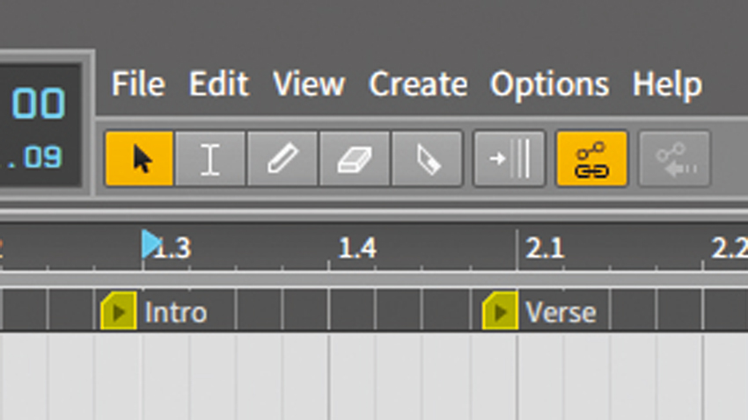
Task: Toggle follow playback arrow-to-bars button
Action: click(509, 158)
